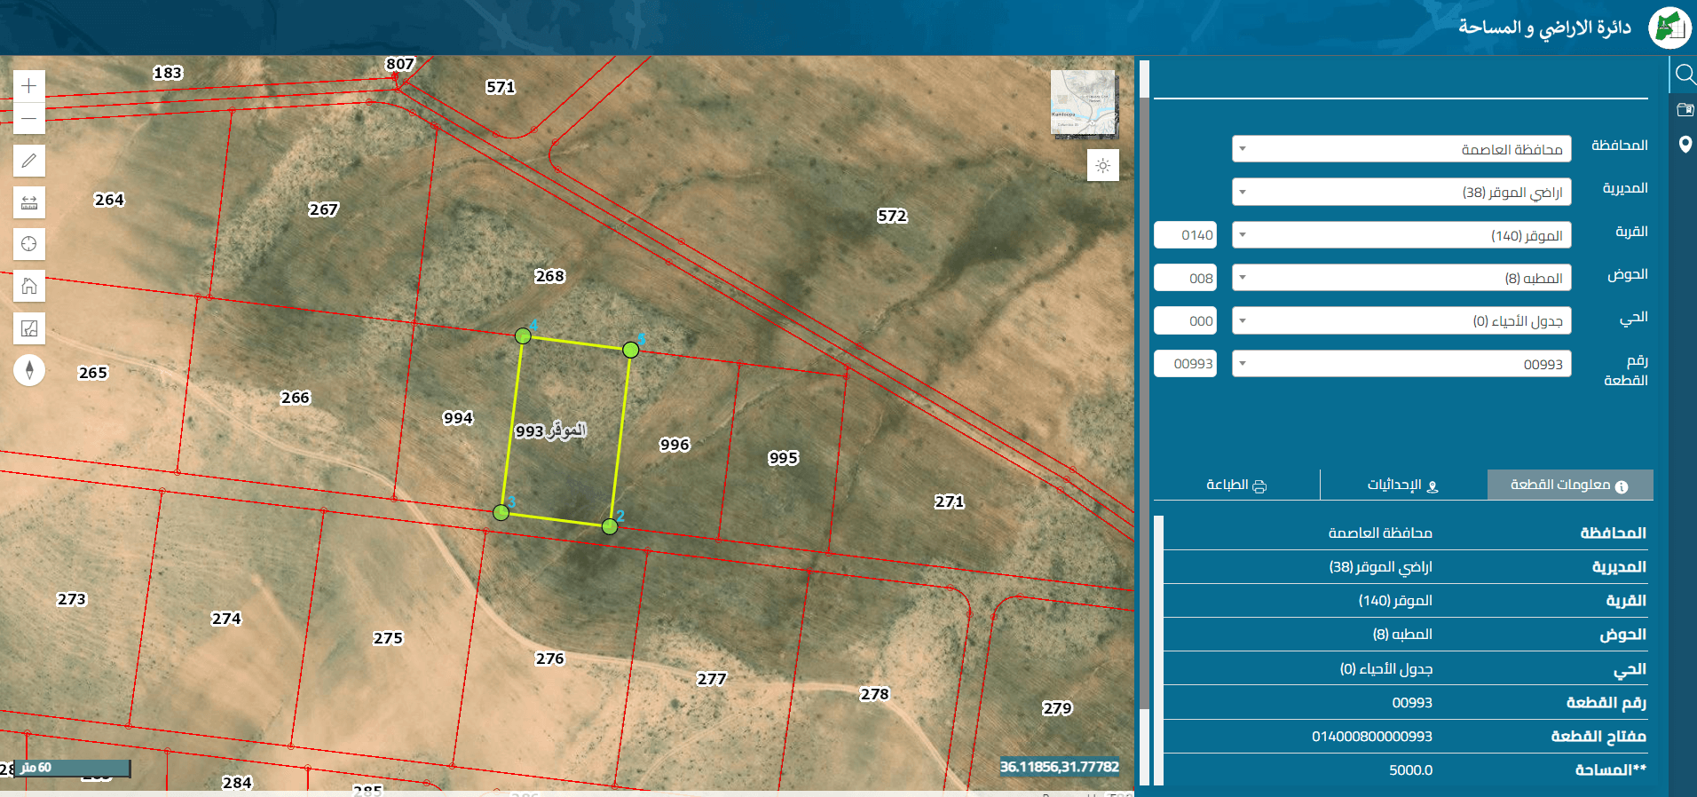Click parcel 996 label on map
Viewport: 1697px width, 797px height.
[675, 445]
